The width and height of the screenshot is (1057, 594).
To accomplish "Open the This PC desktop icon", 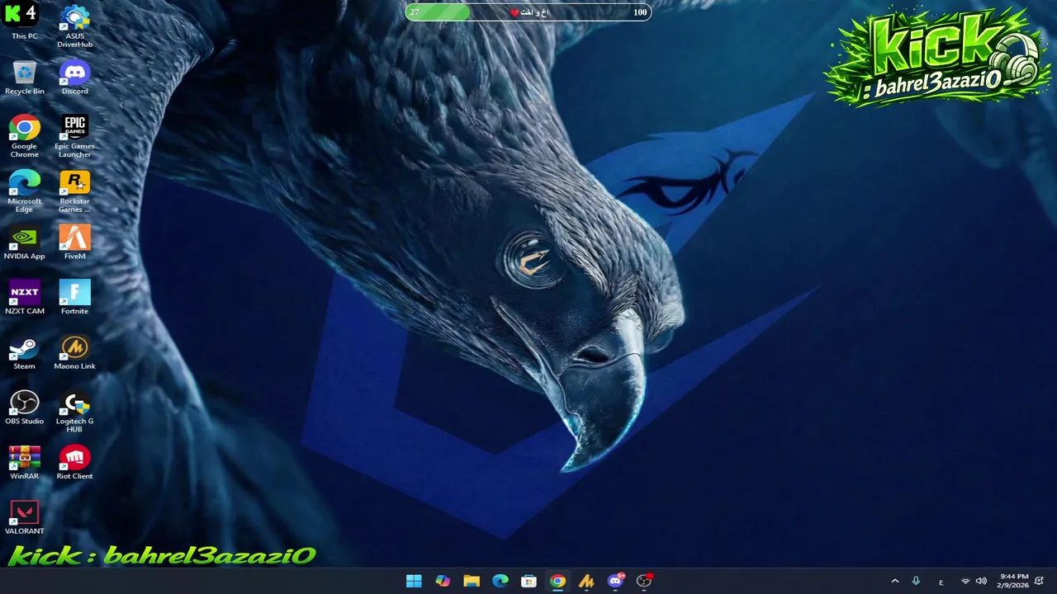I will point(24,22).
